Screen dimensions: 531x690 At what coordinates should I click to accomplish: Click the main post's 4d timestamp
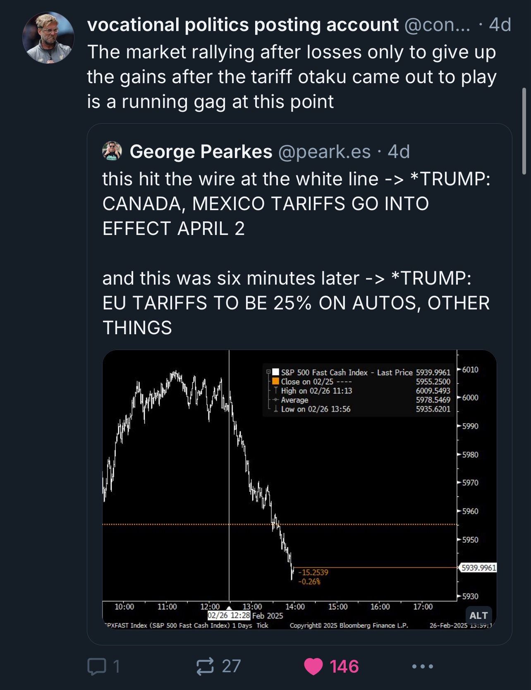[x=500, y=25]
